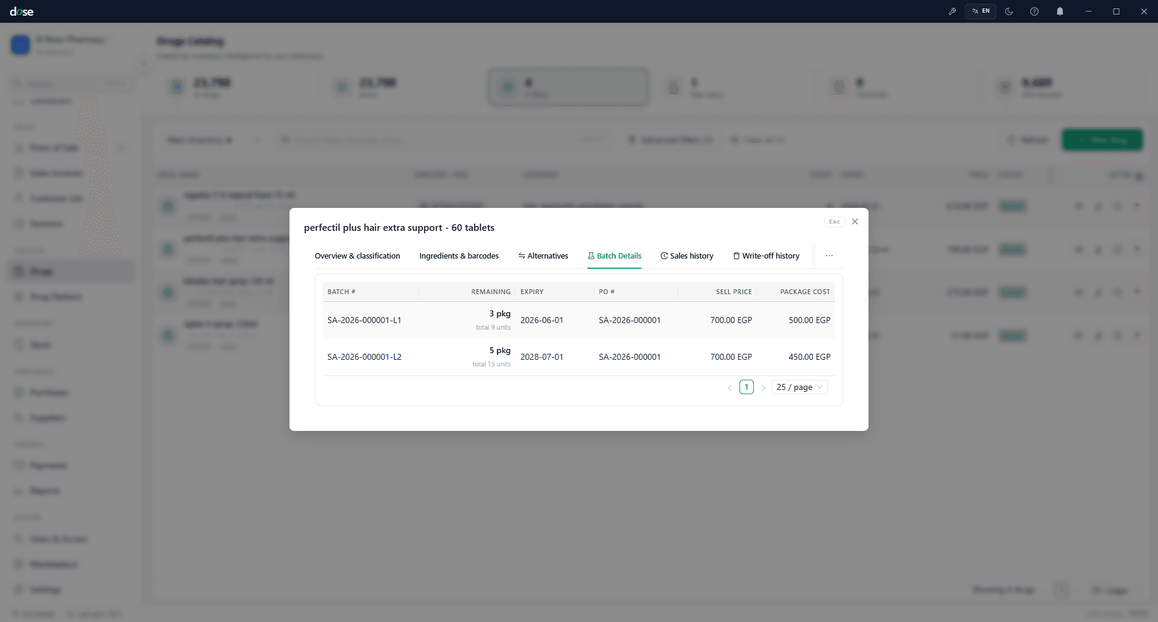Open the Write-off history tab
1158x622 pixels.
(766, 256)
